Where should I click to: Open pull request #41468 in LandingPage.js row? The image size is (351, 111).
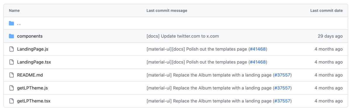258,49
